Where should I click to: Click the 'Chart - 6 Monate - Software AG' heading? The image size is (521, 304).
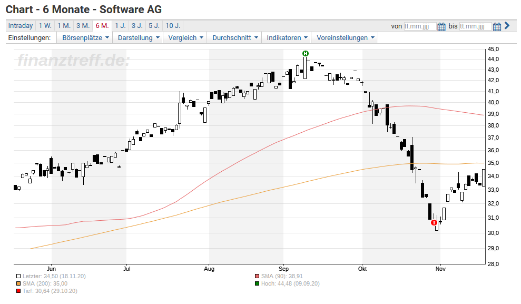pos(84,9)
